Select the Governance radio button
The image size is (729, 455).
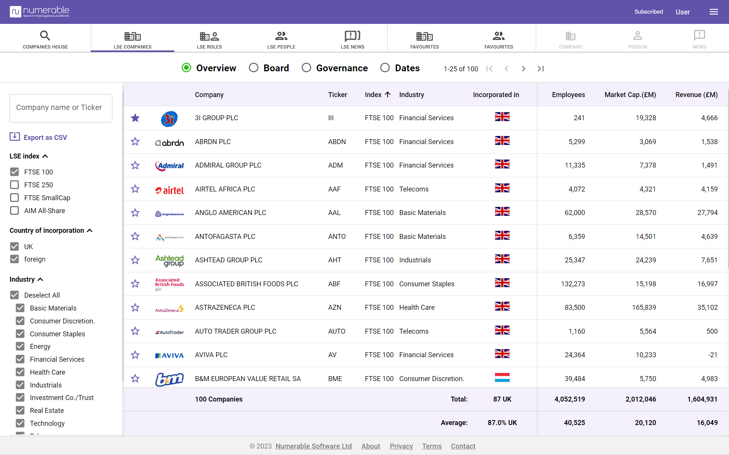coord(306,68)
